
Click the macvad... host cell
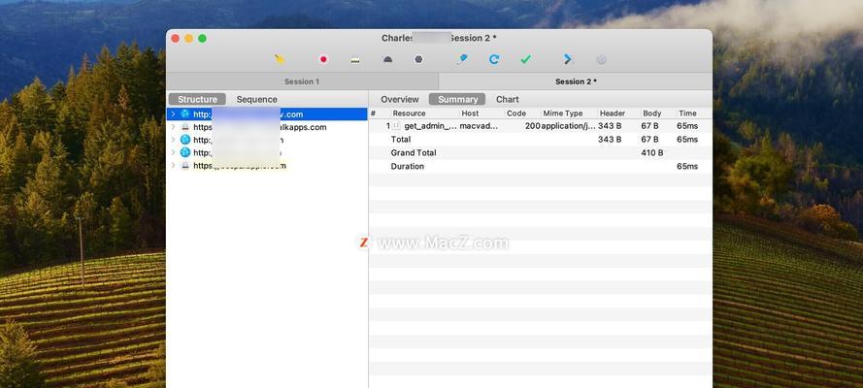click(479, 126)
